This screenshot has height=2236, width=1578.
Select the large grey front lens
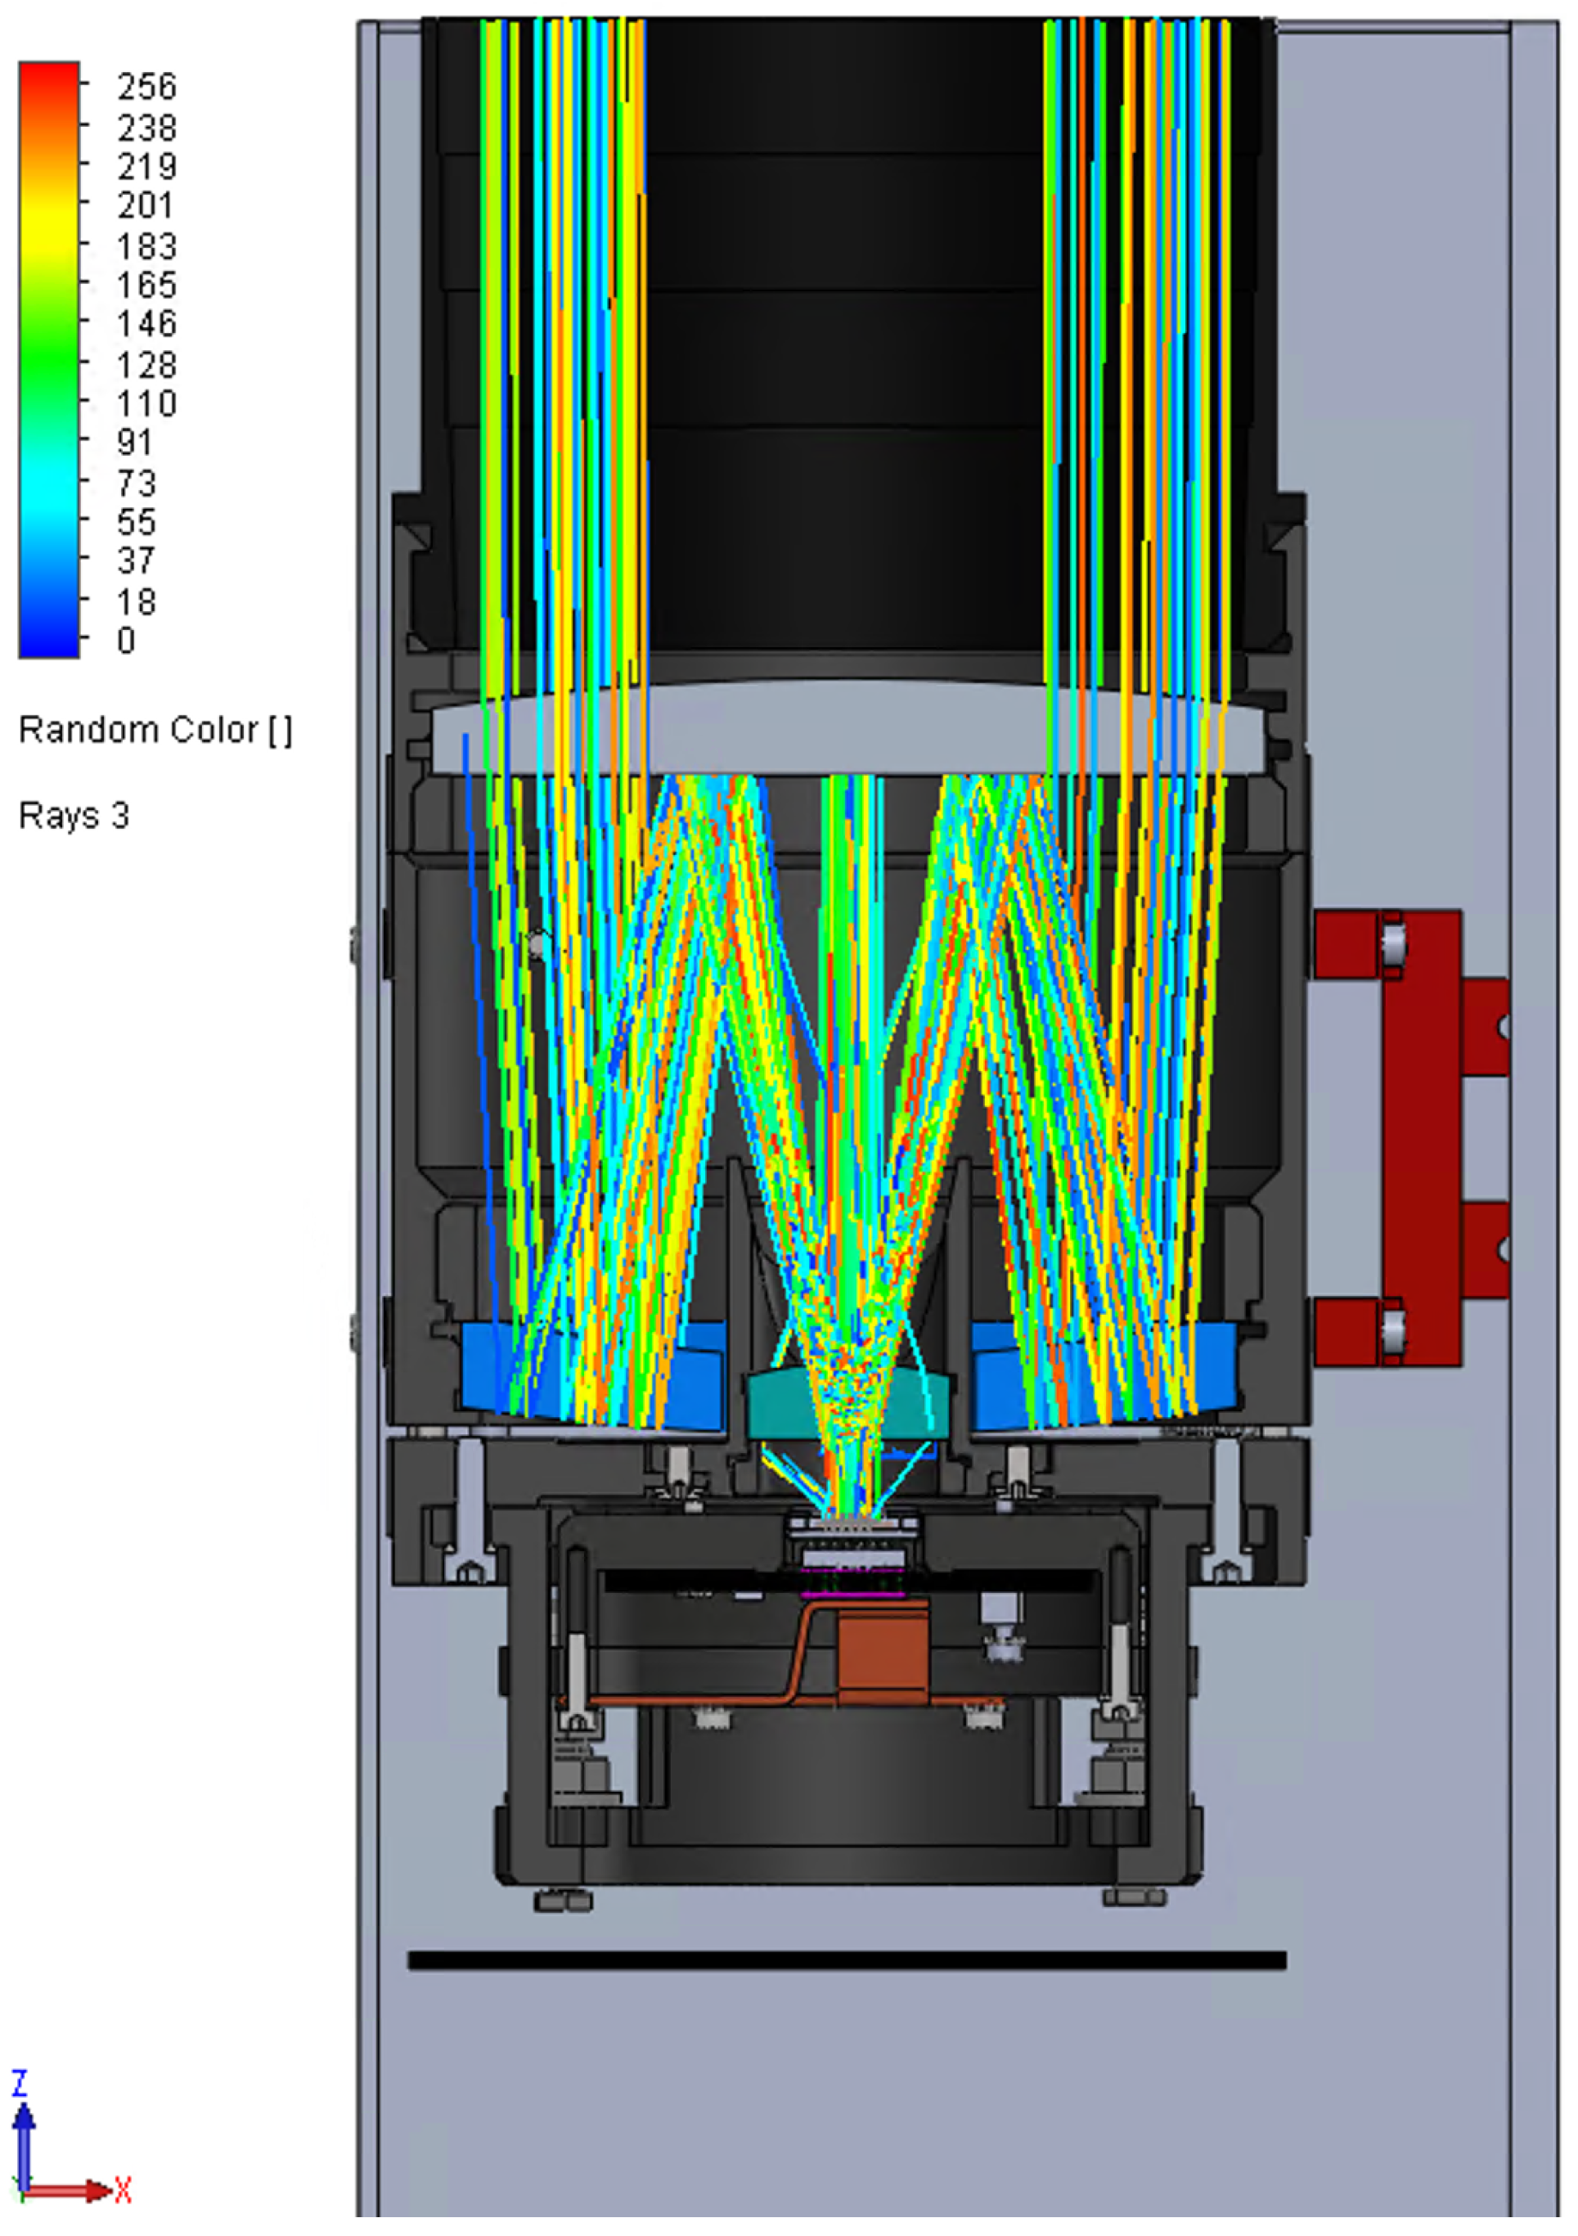[847, 727]
